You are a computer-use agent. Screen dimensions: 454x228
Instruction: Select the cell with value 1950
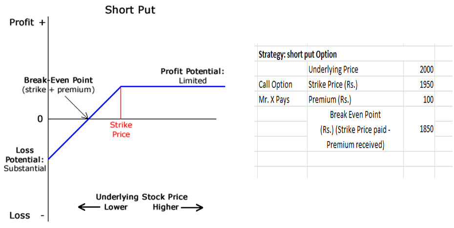point(419,84)
